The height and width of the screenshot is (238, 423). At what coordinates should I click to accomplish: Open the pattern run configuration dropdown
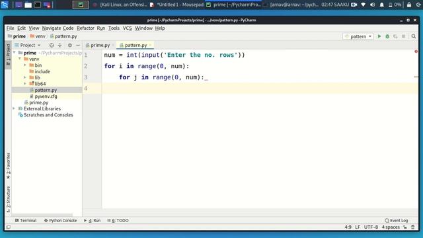point(358,36)
